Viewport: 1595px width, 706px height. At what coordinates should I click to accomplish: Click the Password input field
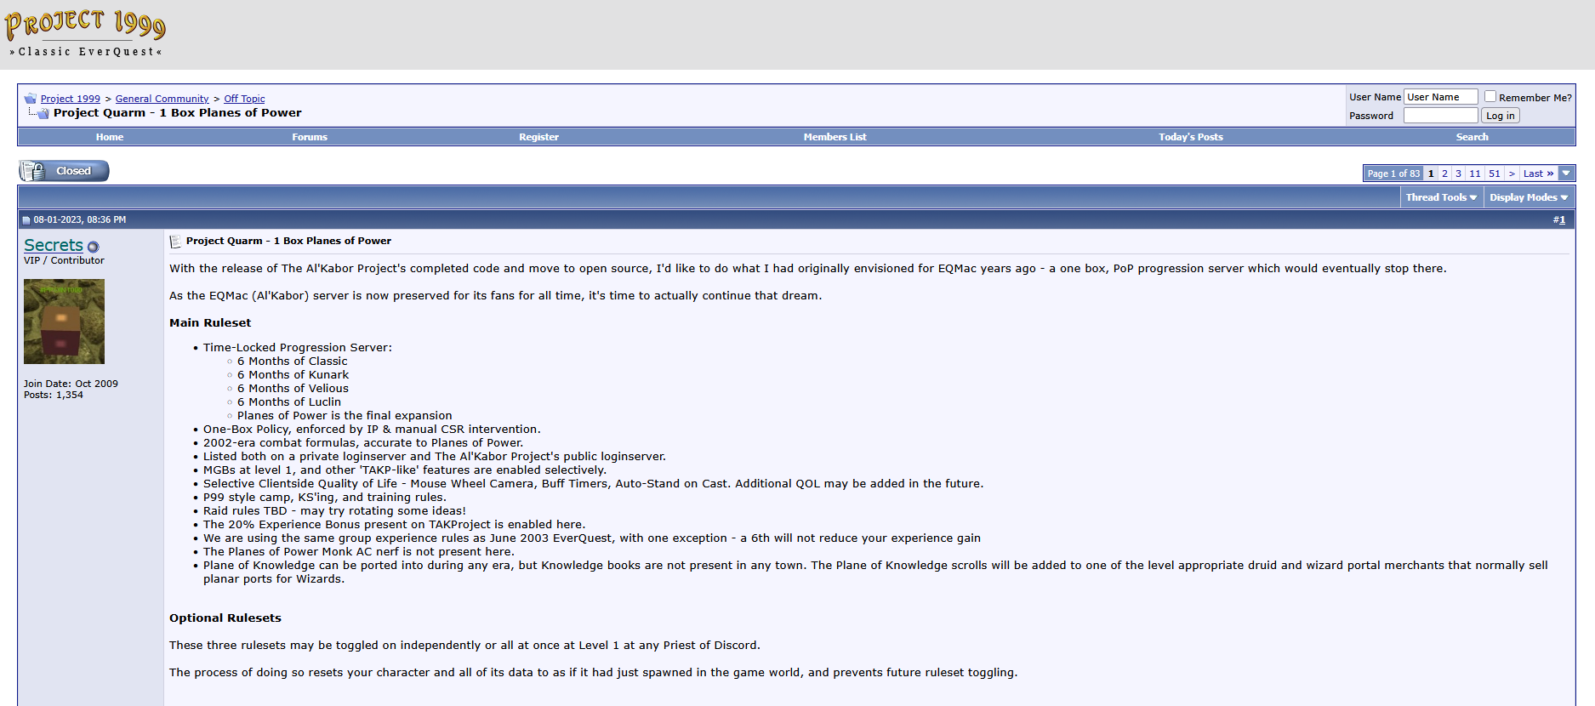coord(1440,115)
